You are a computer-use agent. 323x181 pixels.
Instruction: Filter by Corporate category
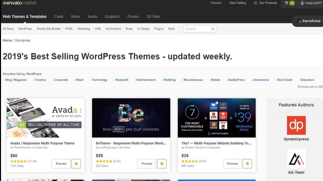[x=61, y=80]
